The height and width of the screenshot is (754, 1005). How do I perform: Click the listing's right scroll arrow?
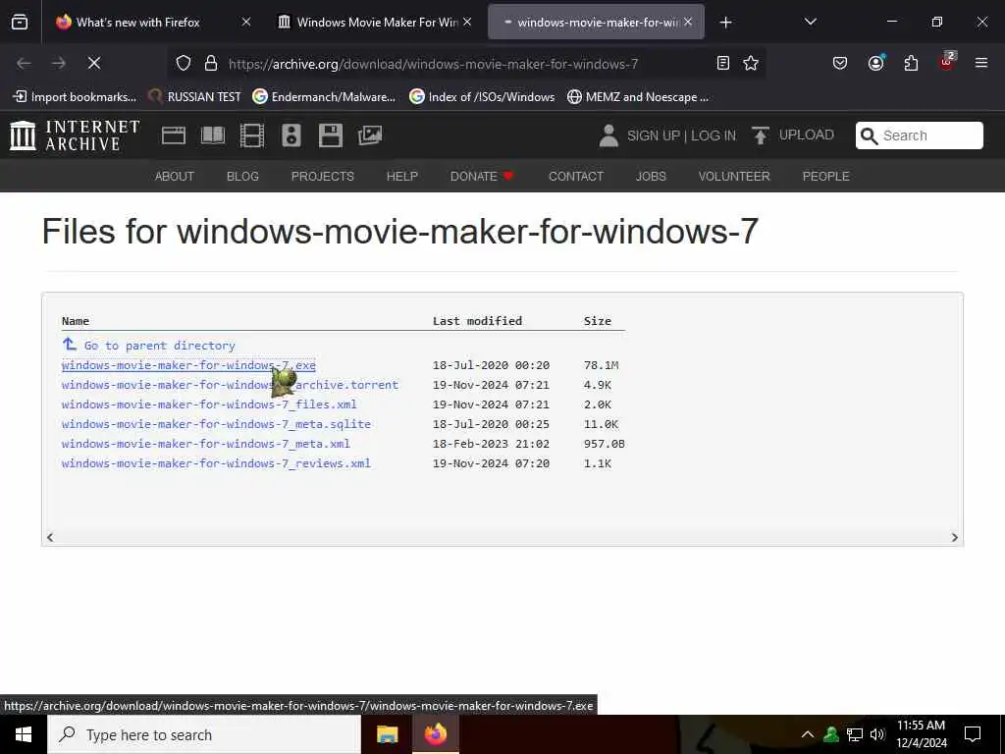pyautogui.click(x=954, y=537)
